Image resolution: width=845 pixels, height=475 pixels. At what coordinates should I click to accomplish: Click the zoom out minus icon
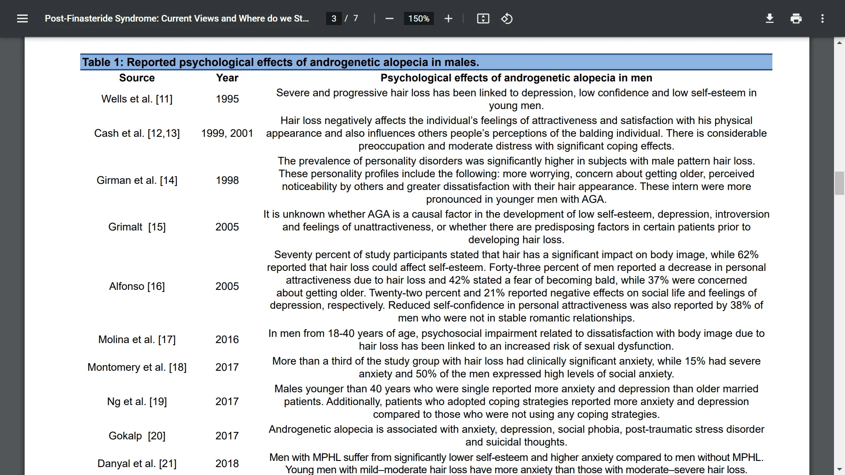[x=389, y=18]
